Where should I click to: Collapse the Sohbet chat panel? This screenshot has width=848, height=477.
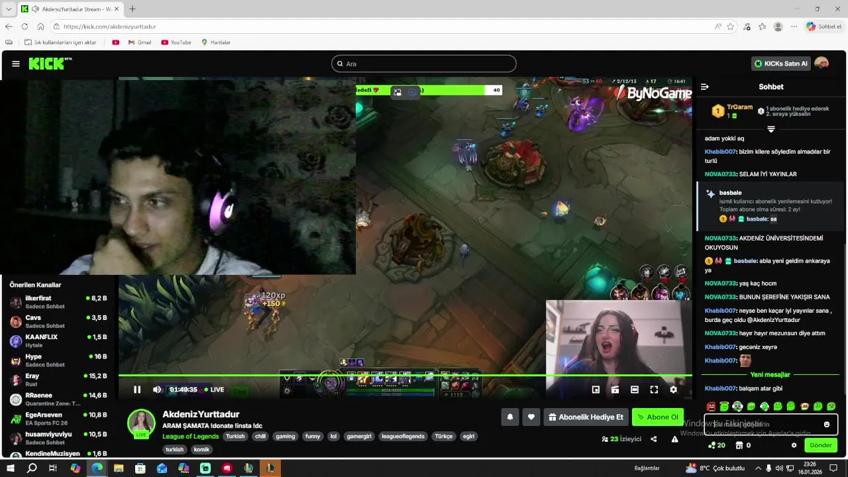point(705,87)
